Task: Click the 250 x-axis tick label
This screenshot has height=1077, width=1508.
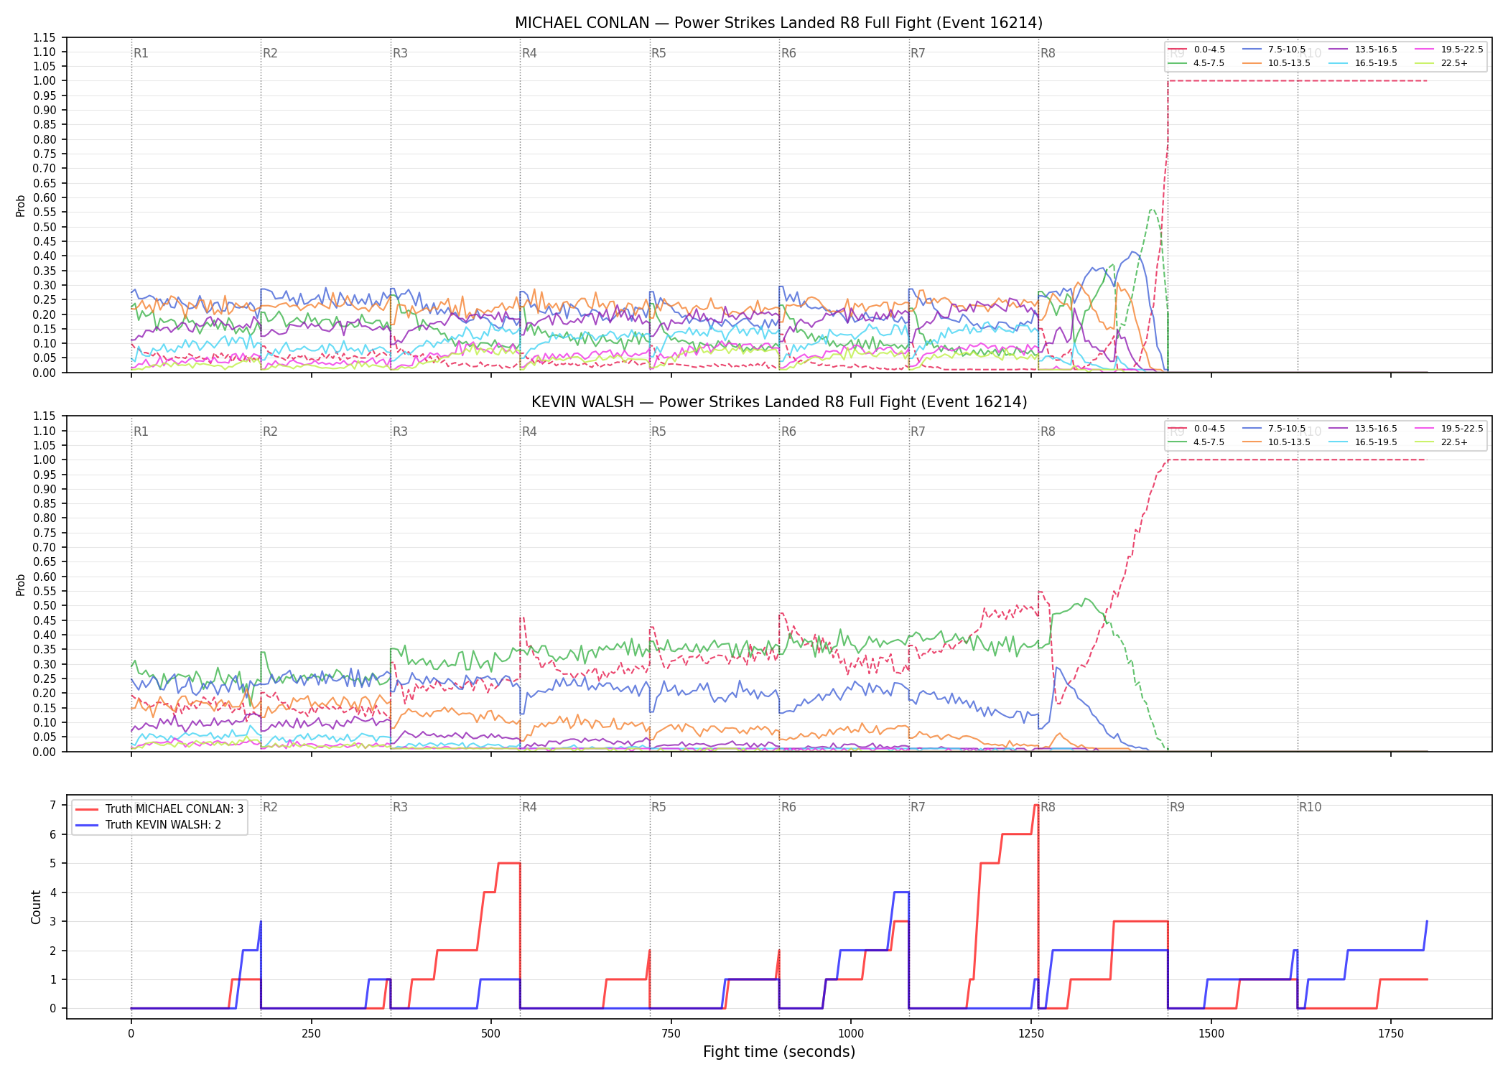Action: (x=311, y=1034)
